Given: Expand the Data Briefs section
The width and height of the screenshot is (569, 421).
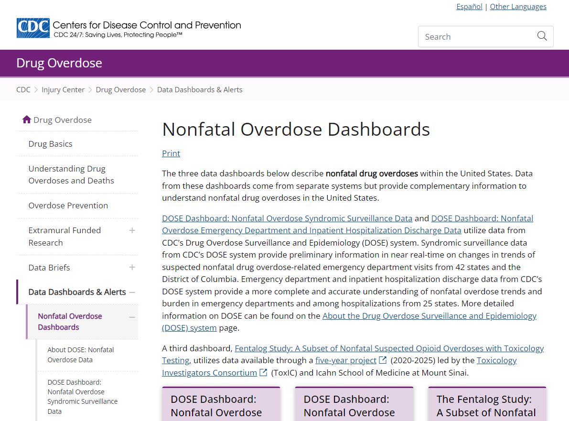Looking at the screenshot, I should (x=132, y=268).
